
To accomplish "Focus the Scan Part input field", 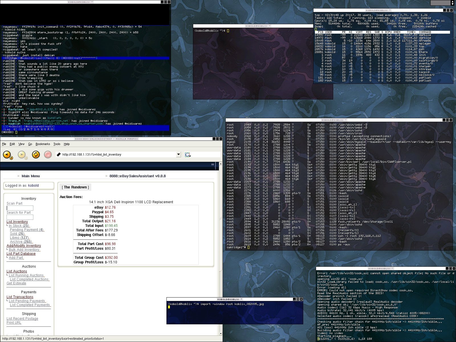I will coord(20,208).
